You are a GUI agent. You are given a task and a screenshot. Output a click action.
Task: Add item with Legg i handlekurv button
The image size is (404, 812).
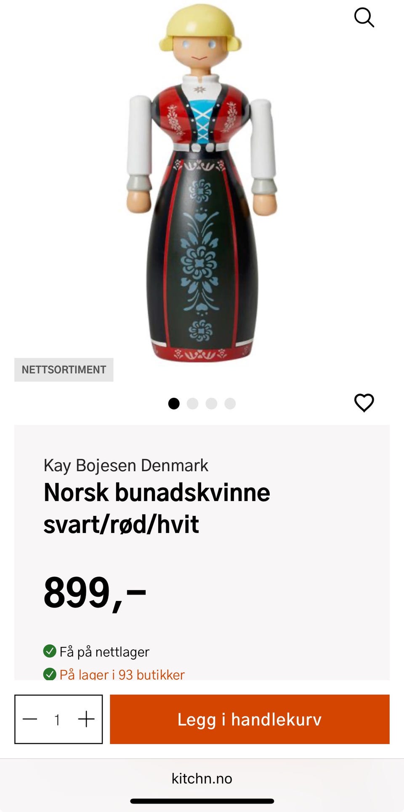click(x=250, y=719)
